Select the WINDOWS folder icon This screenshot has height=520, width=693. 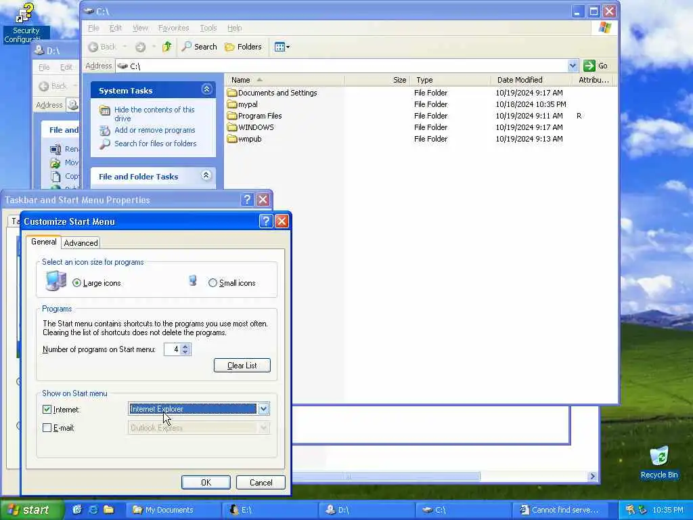[232, 127]
